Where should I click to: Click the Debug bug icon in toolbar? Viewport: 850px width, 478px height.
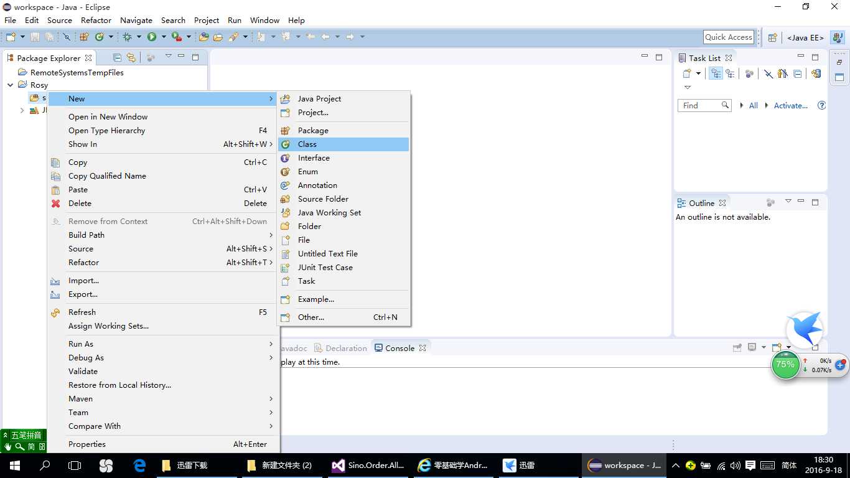[127, 37]
